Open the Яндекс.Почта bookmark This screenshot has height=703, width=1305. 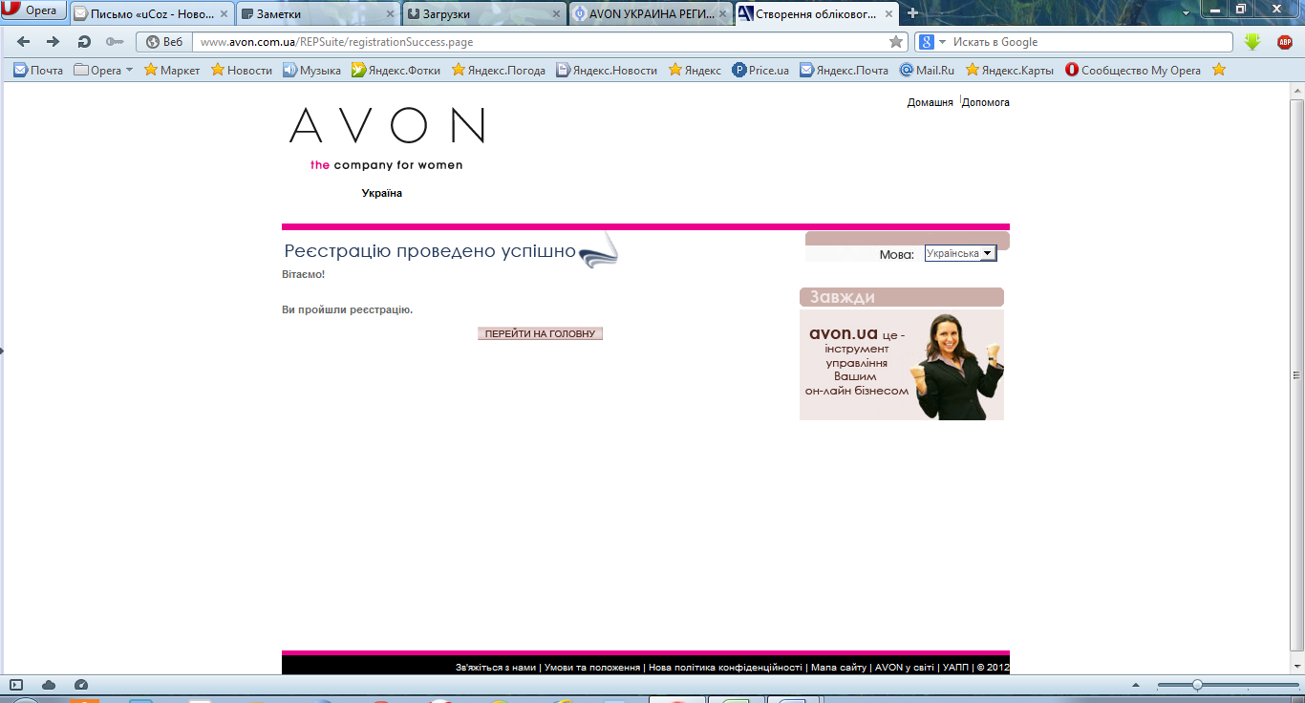click(844, 70)
